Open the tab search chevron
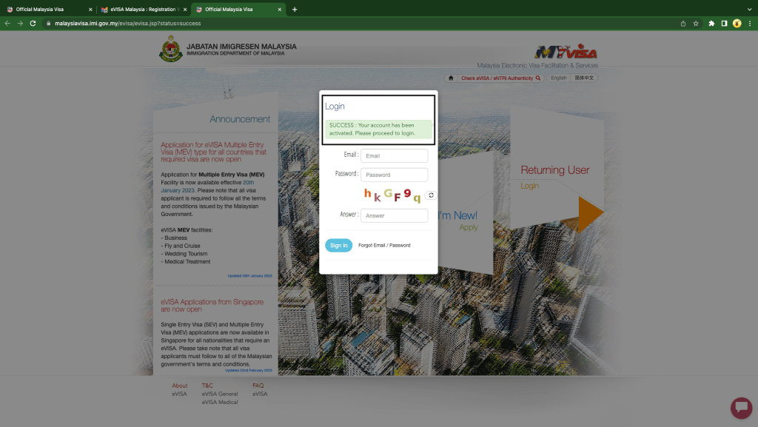Screen dimensions: 758x427 pyautogui.click(x=749, y=9)
